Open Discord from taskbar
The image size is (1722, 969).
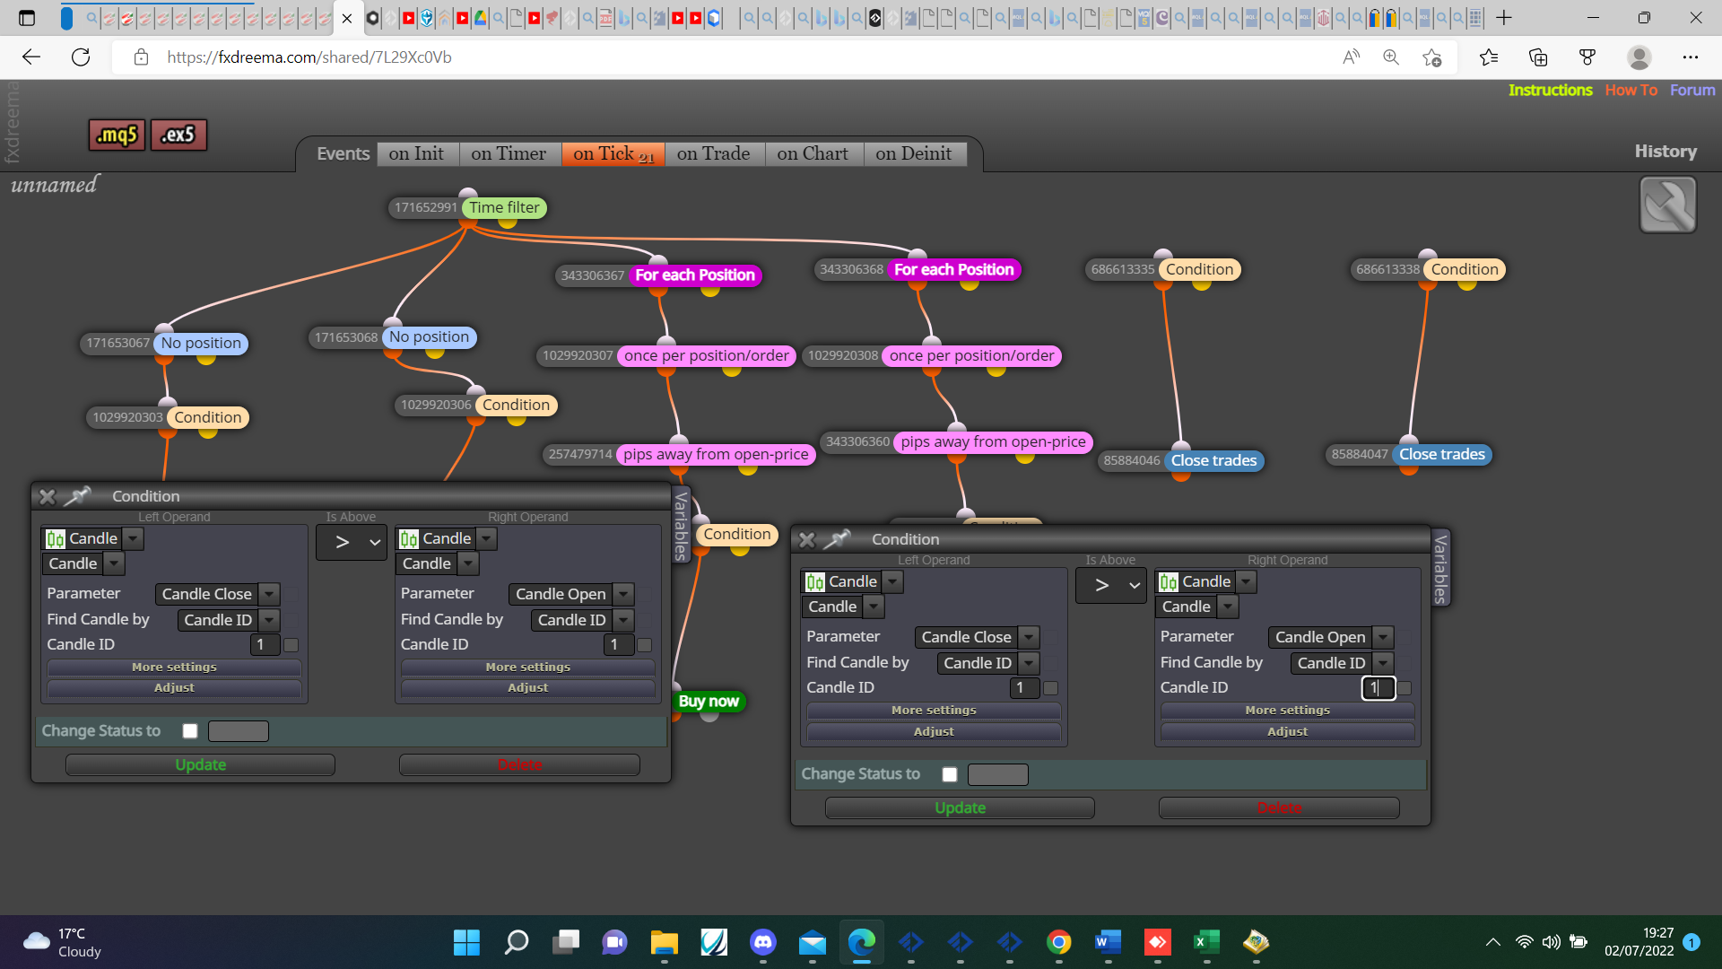click(763, 942)
